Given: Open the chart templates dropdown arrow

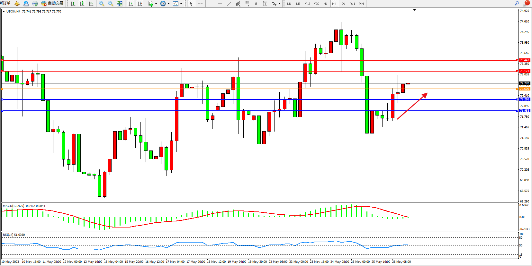Looking at the screenshot, I should pyautogui.click(x=181, y=4).
